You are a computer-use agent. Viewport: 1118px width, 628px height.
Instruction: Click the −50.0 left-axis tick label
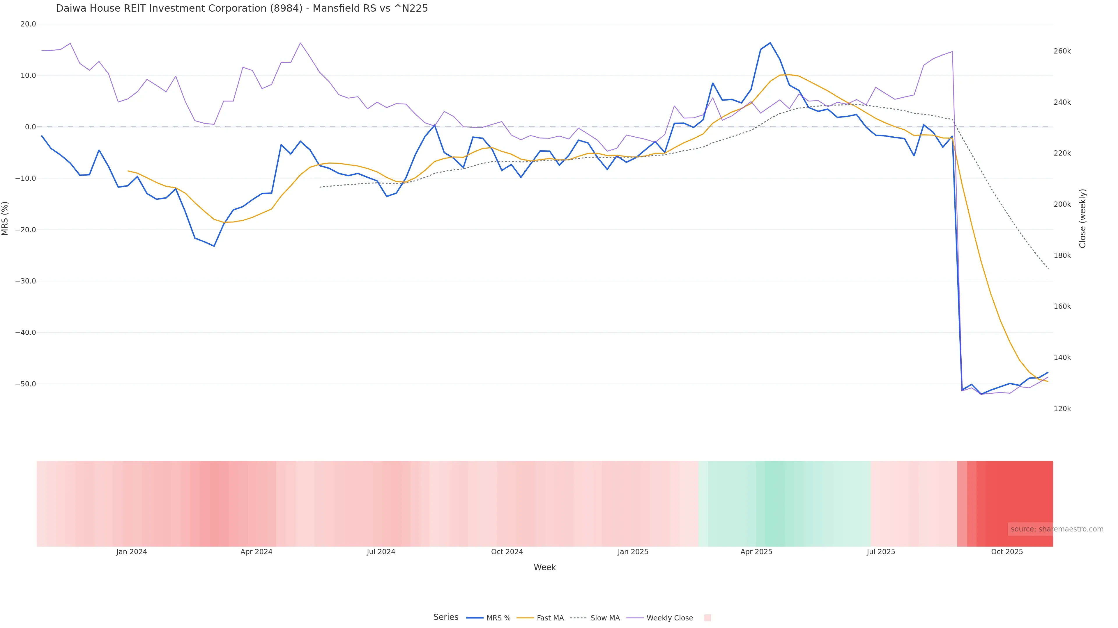click(x=26, y=384)
